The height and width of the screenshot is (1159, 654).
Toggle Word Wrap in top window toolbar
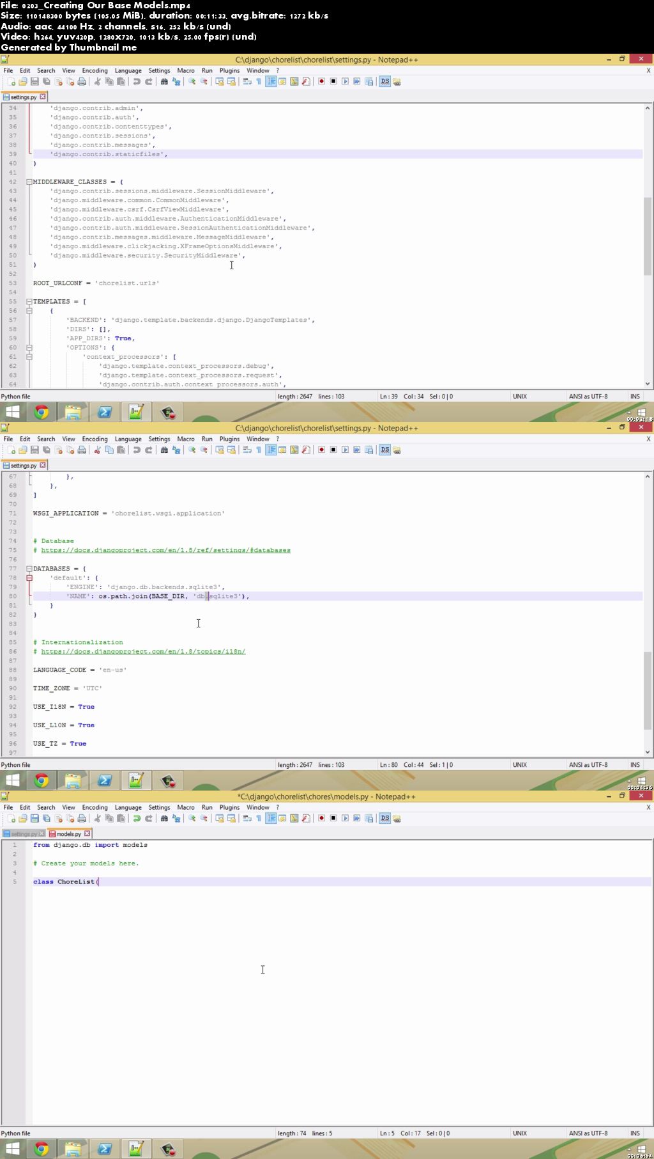coord(247,82)
